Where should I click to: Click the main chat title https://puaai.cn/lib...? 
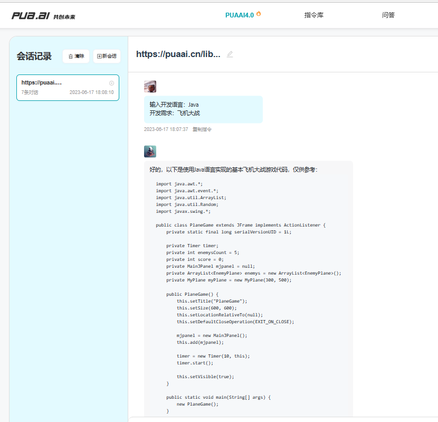tap(178, 54)
